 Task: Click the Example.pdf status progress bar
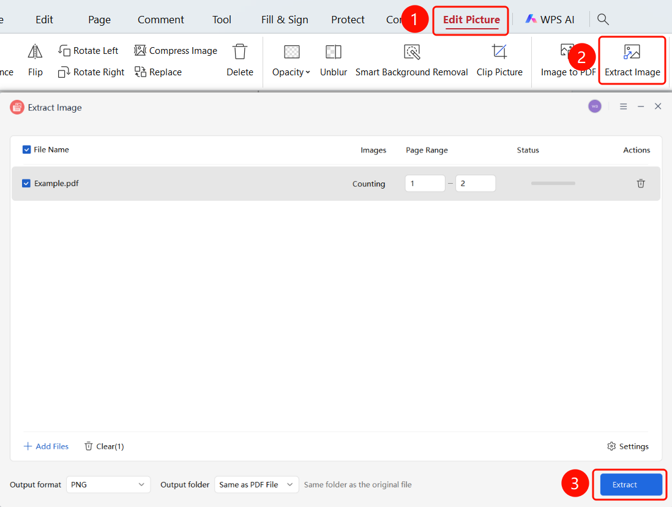coord(553,184)
